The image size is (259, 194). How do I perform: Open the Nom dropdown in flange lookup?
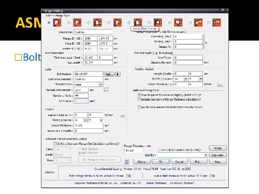coord(70,160)
